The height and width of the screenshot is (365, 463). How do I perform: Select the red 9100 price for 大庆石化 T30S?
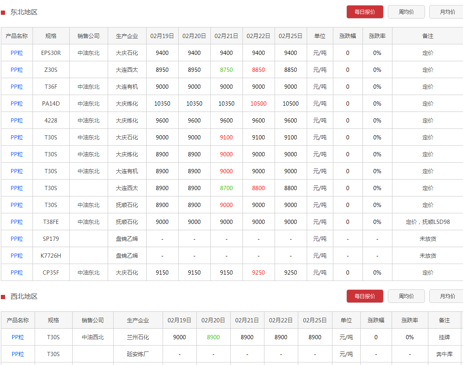(x=226, y=137)
